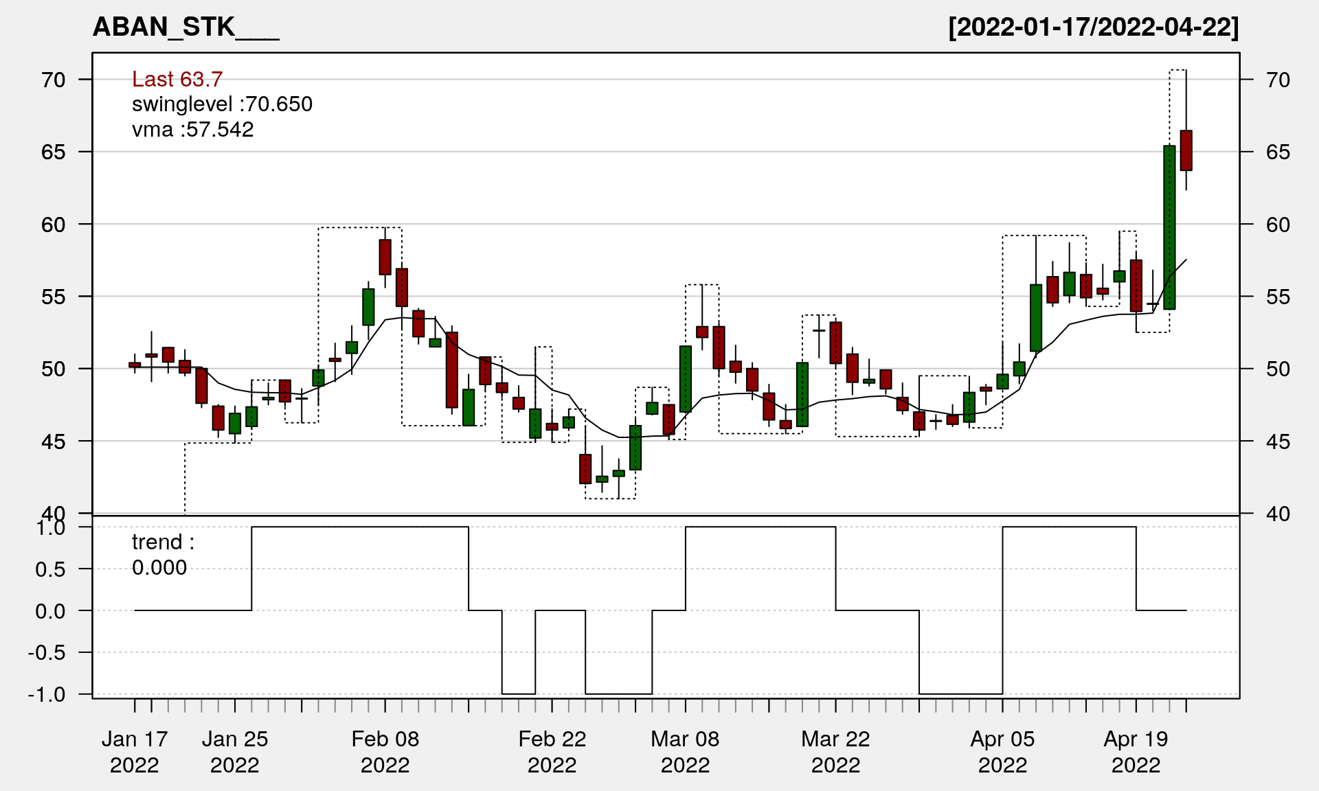This screenshot has height=791, width=1319.
Task: Click the date range label 2022-01-17/2022-04-22
Action: [x=1093, y=27]
